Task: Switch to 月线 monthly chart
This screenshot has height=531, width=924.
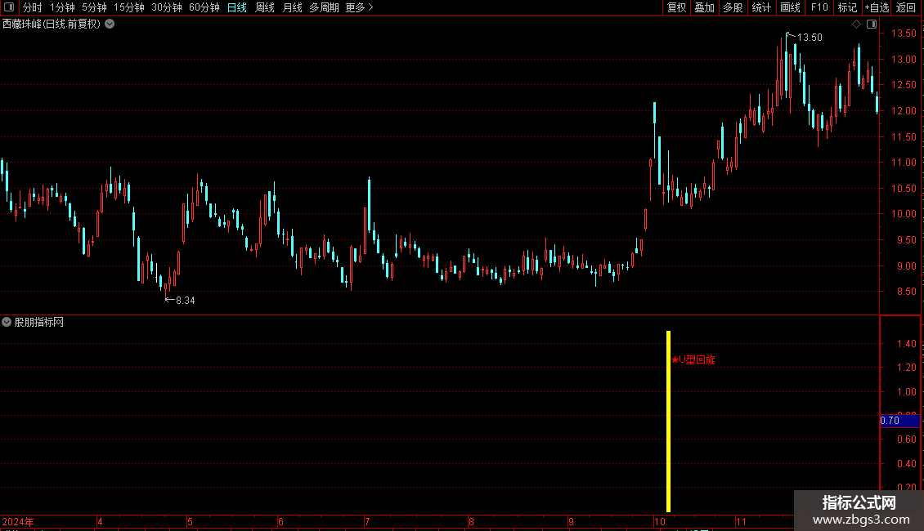Action: [x=292, y=7]
